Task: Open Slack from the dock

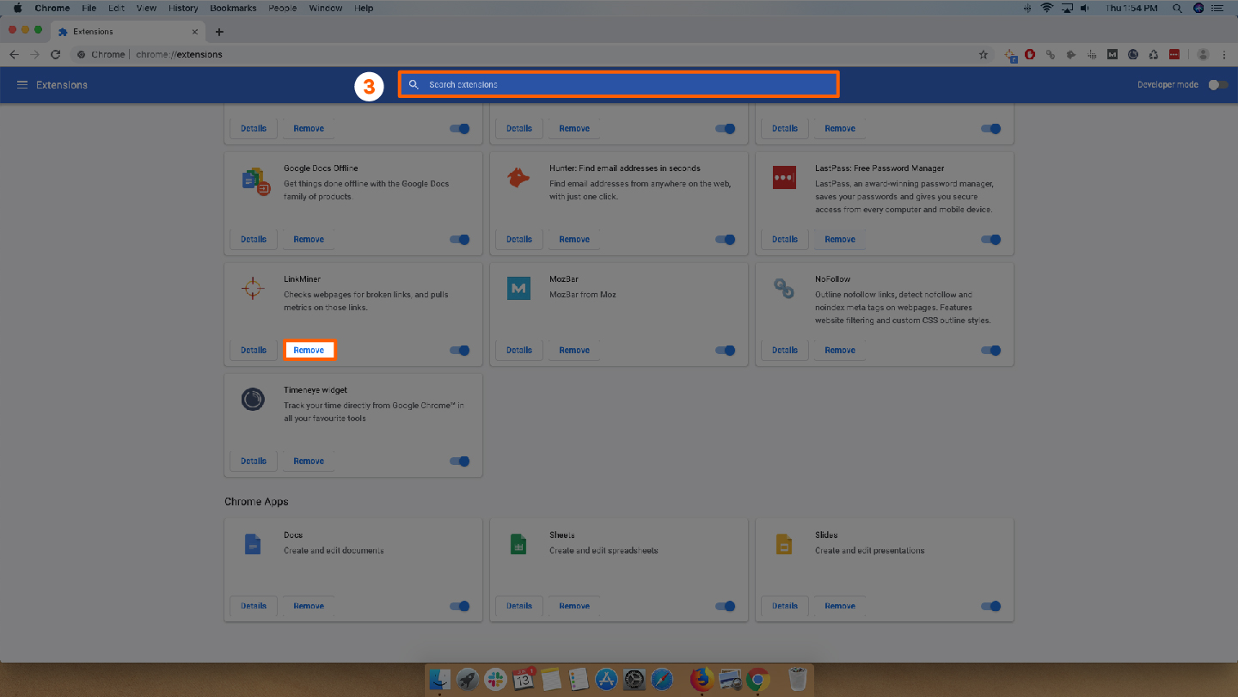Action: [x=495, y=679]
